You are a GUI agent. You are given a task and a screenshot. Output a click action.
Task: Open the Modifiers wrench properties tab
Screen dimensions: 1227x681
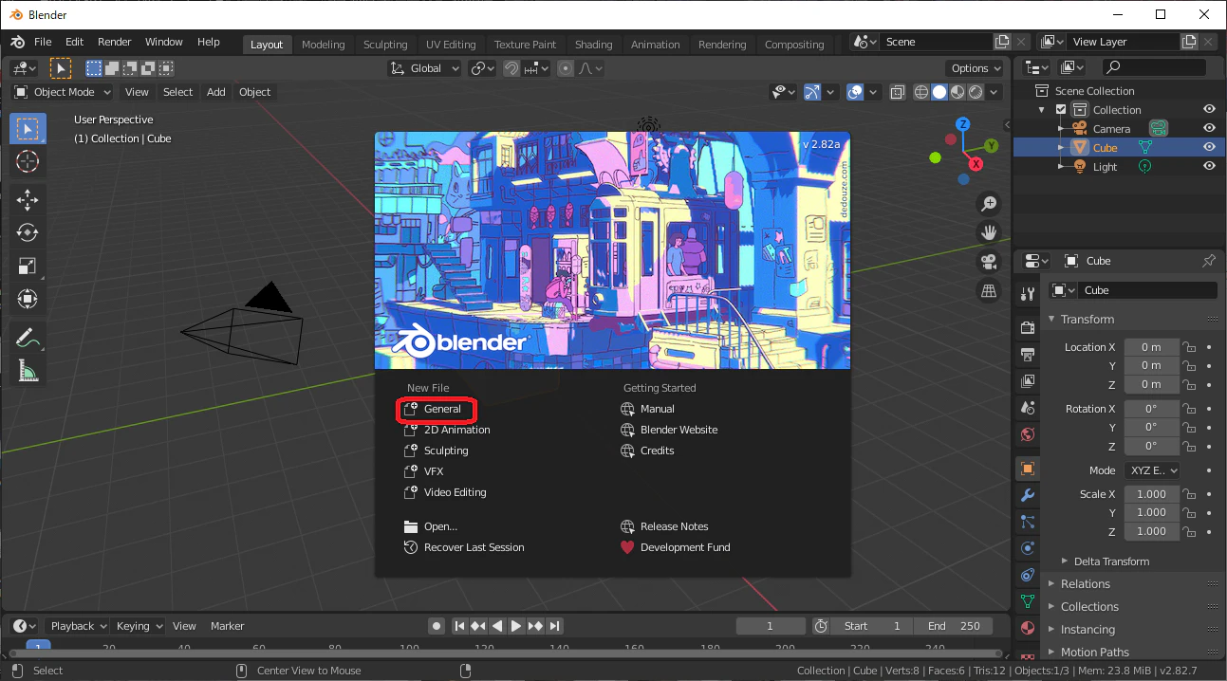(1027, 495)
